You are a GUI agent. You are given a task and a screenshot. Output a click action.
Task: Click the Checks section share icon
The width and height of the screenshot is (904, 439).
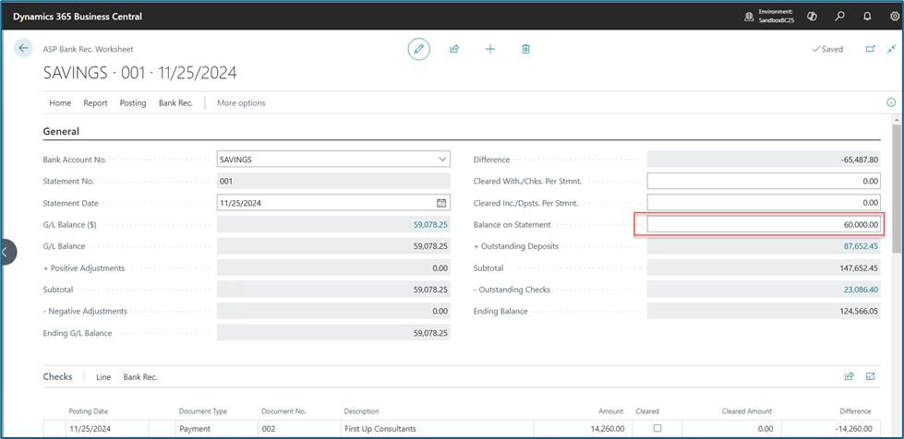click(850, 376)
